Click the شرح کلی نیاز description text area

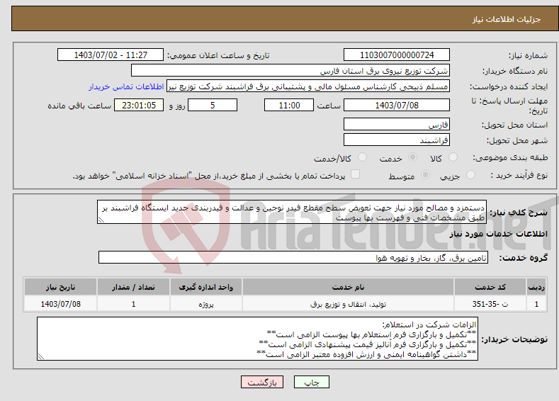click(292, 212)
